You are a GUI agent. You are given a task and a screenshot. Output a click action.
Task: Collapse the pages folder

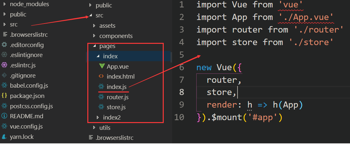point(94,46)
